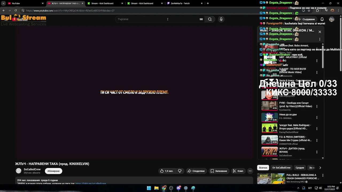This screenshot has width=342, height=192.
Task: Open SoCalledCrew channel avatar
Action: pos(18,171)
